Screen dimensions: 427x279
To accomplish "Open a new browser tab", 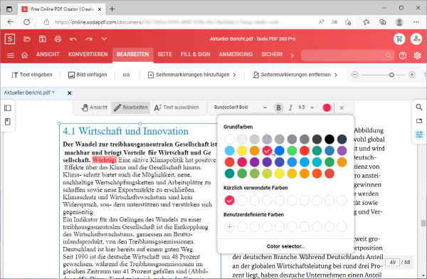I will 112,9.
